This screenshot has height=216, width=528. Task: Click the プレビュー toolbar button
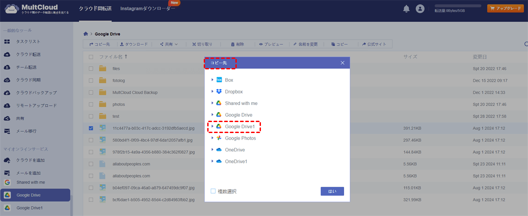[271, 44]
